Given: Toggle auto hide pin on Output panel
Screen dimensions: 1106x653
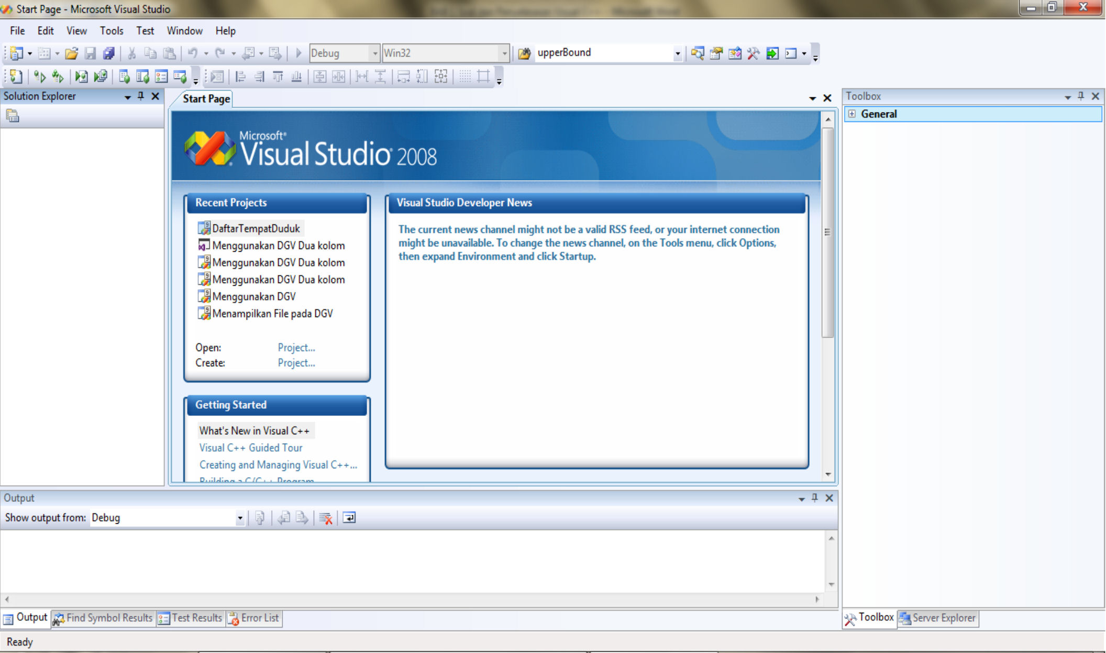Looking at the screenshot, I should pos(814,498).
